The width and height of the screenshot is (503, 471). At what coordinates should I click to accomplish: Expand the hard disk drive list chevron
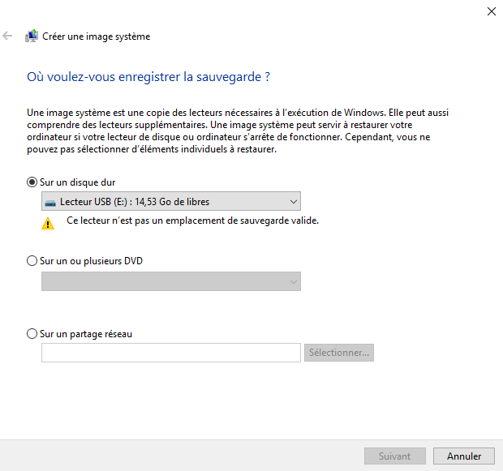[293, 202]
